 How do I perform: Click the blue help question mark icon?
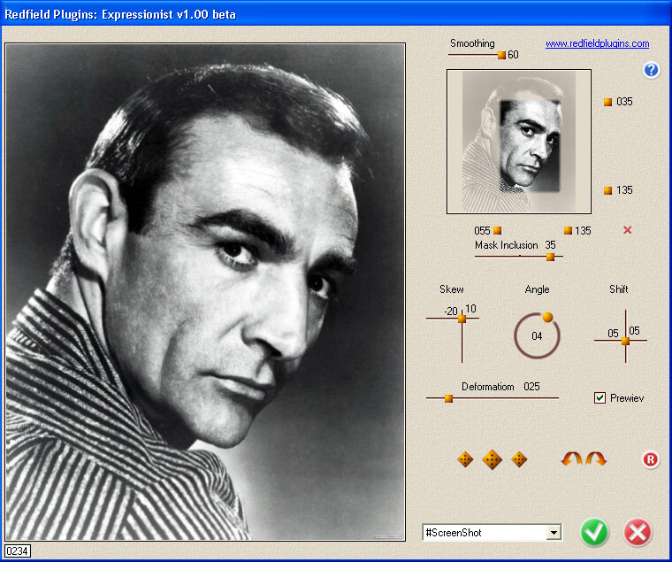click(x=652, y=70)
